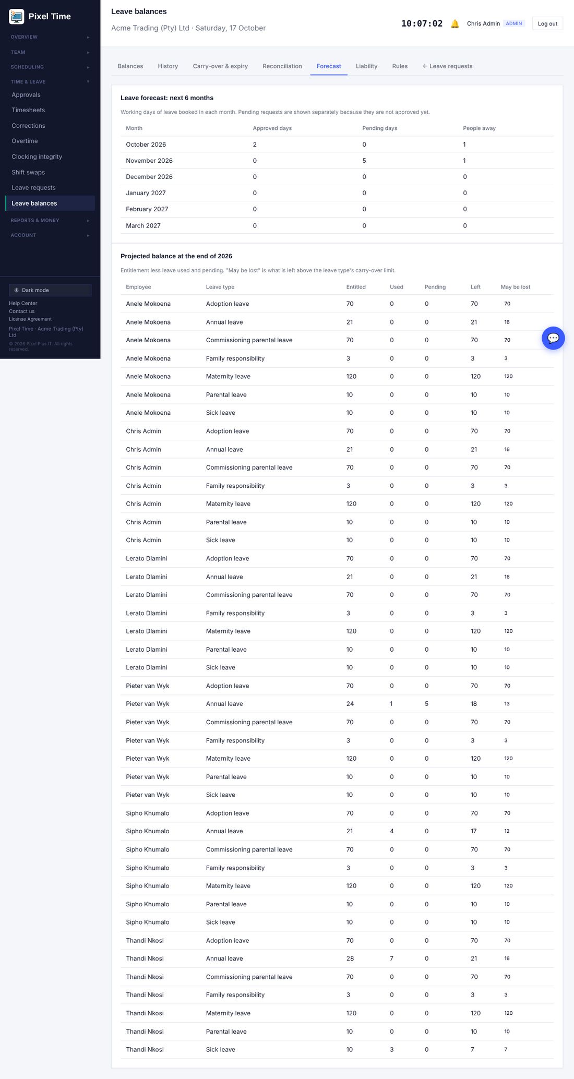
Task: Open the Liability tab
Action: (x=367, y=66)
